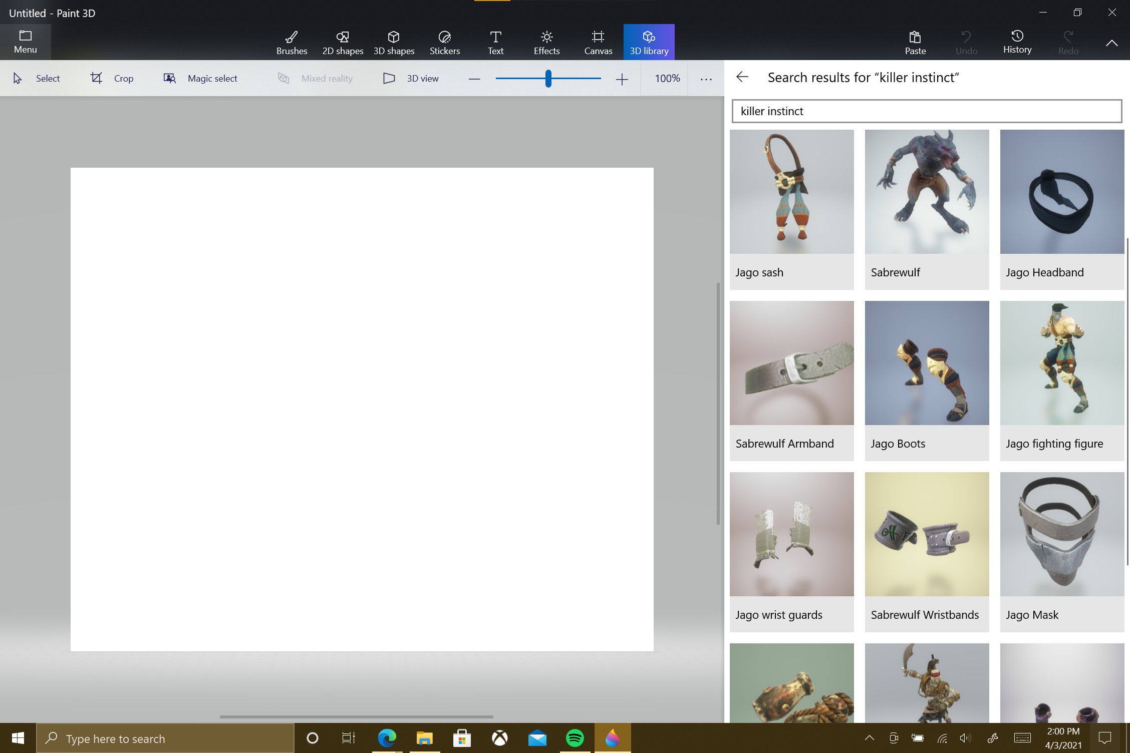Click the Paint 3D taskbar icon
The height and width of the screenshot is (753, 1130).
click(x=612, y=738)
